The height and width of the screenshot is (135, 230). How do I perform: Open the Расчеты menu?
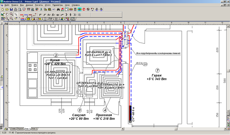[39, 5]
